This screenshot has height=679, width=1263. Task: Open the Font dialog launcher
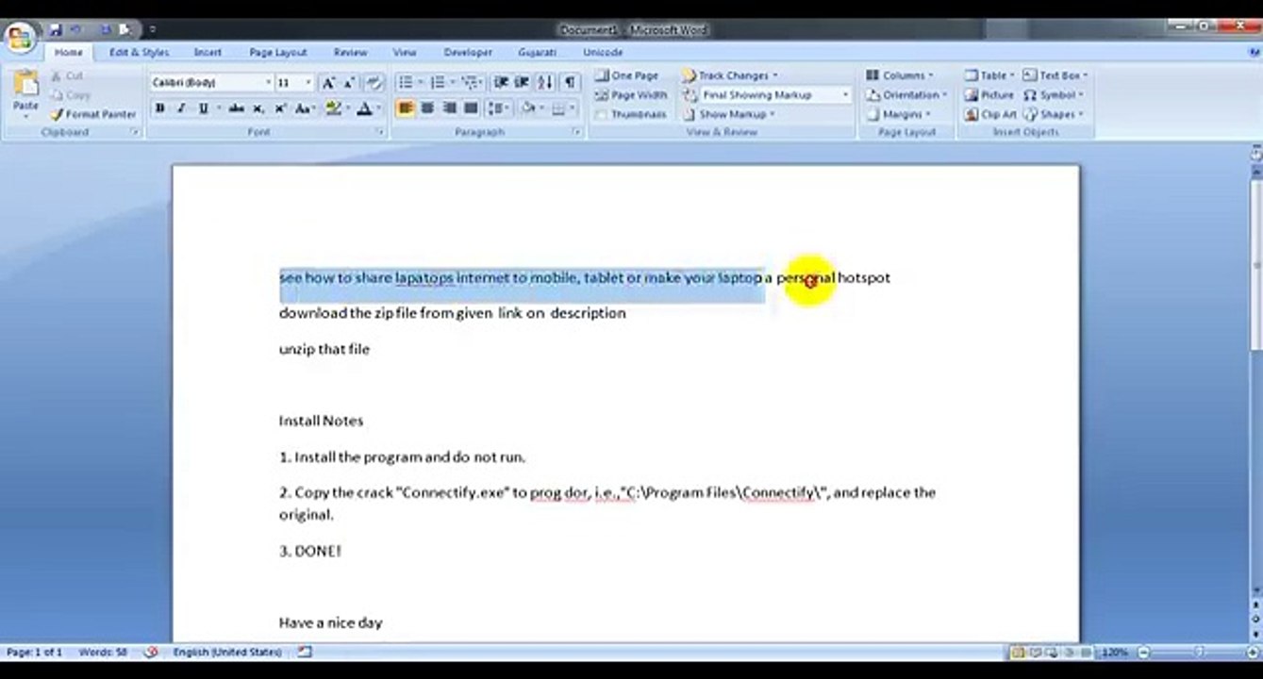pos(381,133)
